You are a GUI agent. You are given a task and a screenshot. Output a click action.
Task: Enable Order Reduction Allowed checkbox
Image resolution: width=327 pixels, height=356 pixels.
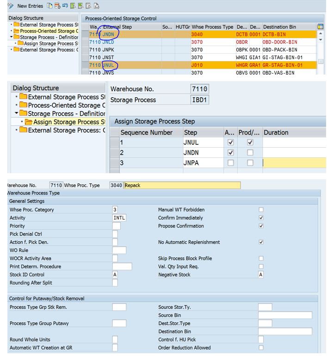261,348
